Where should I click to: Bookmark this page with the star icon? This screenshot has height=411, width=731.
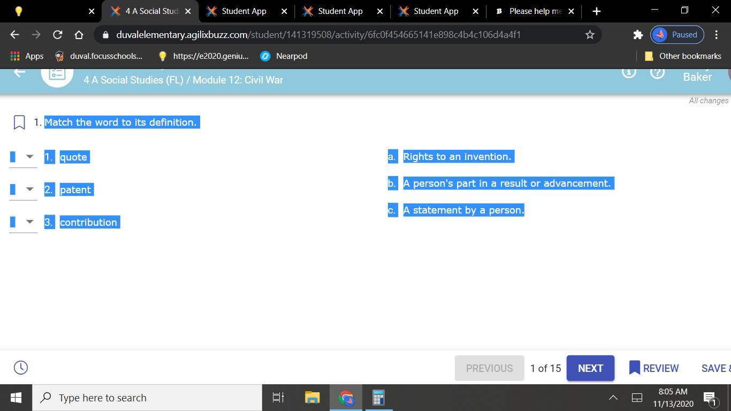click(590, 35)
